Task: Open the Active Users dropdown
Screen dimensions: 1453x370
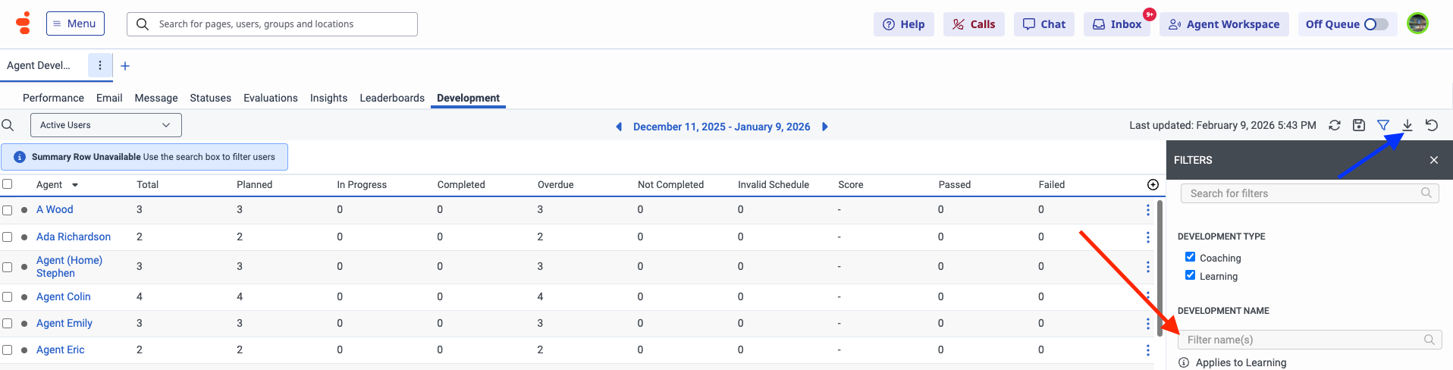Action: point(106,125)
